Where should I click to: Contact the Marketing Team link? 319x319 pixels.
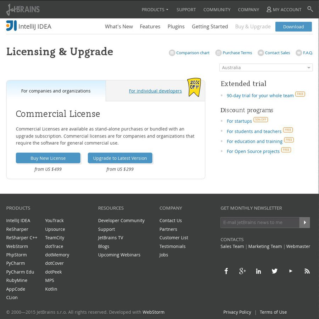click(265, 246)
